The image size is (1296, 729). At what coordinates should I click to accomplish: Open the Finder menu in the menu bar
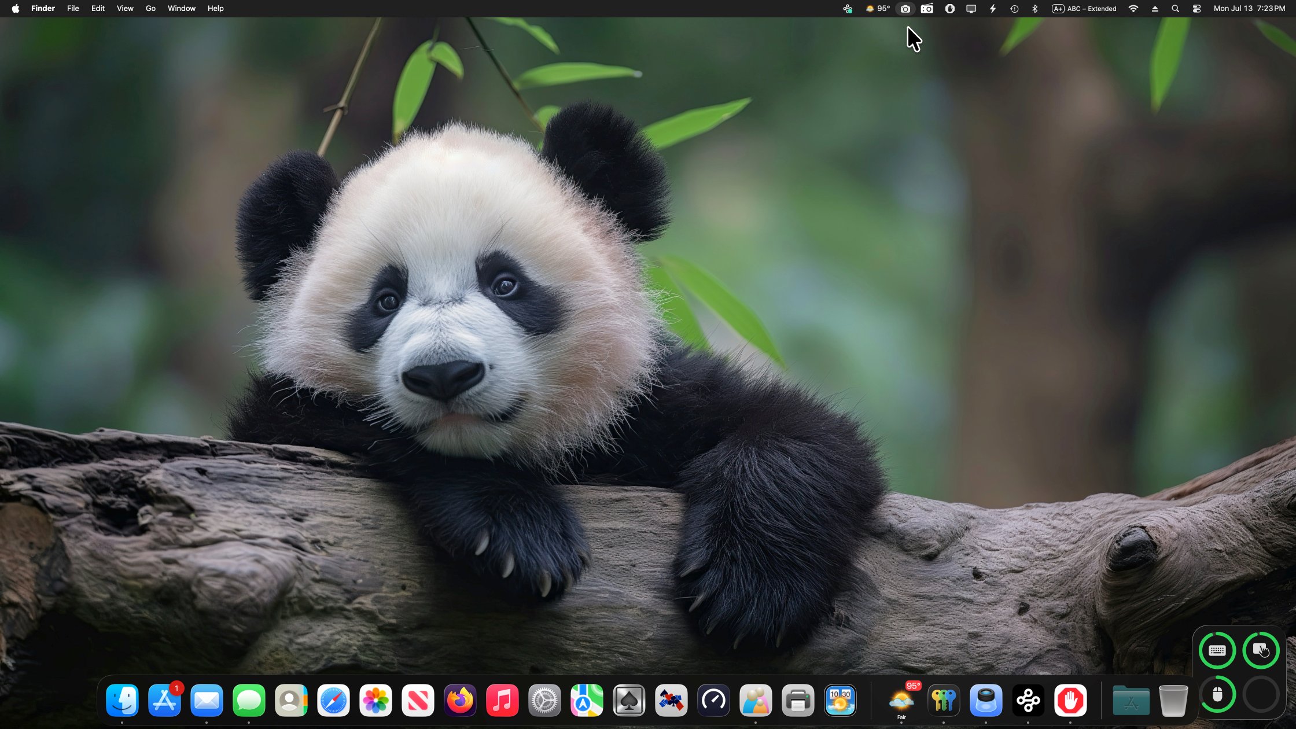point(43,9)
